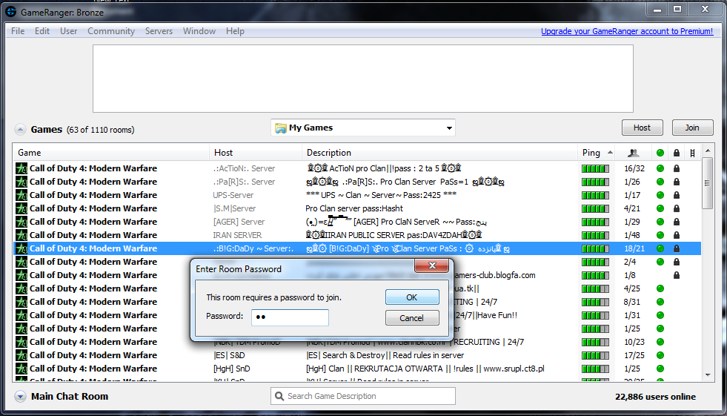This screenshot has height=416, width=727.
Task: Click game icon of IRAN SERVER row
Action: click(x=21, y=235)
